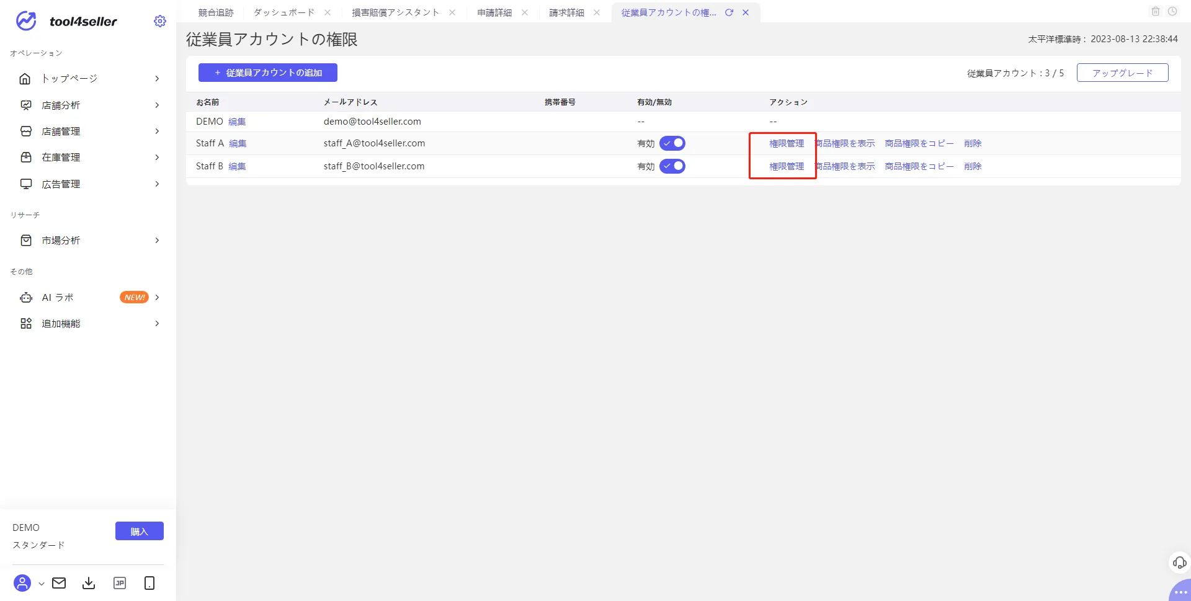Switch to the 申請詳細 tab
The image size is (1191, 601).
click(x=494, y=12)
